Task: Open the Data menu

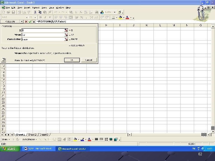Action: 51,7
